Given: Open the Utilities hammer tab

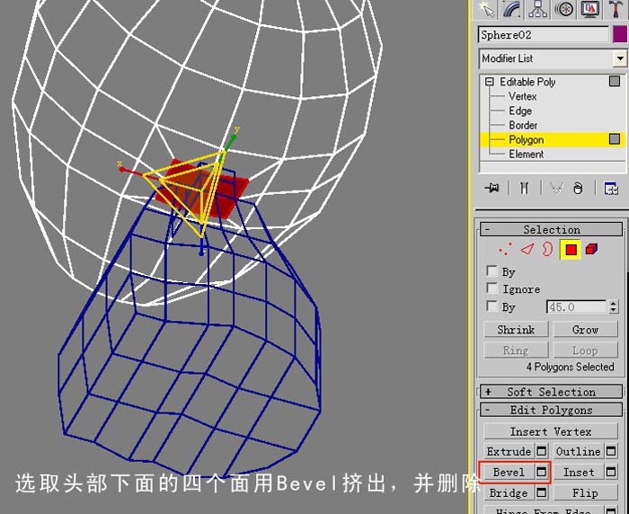Looking at the screenshot, I should [615, 9].
